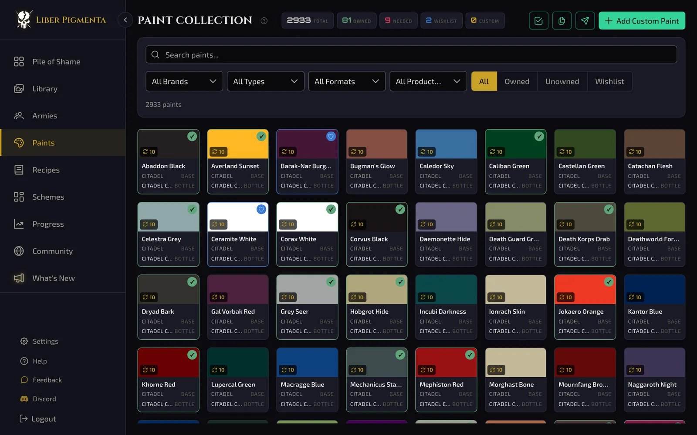Open the Library sidebar icon
The height and width of the screenshot is (435, 697).
[19, 89]
